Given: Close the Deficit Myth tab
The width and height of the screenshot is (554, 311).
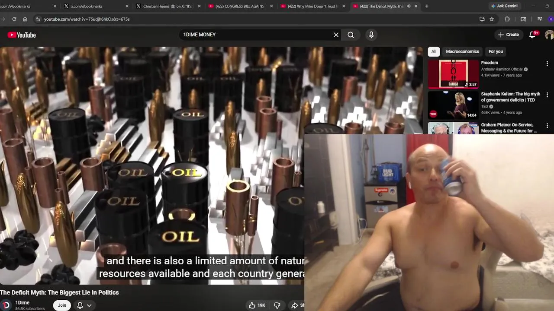Looking at the screenshot, I should coord(416,6).
